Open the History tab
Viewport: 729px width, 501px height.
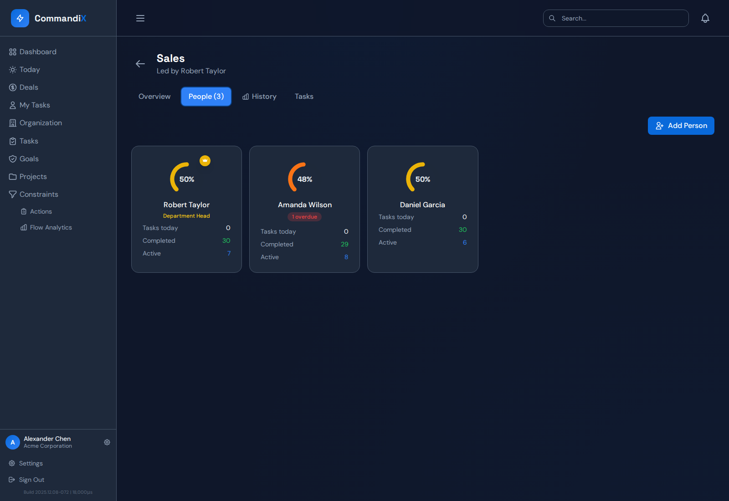(x=259, y=97)
